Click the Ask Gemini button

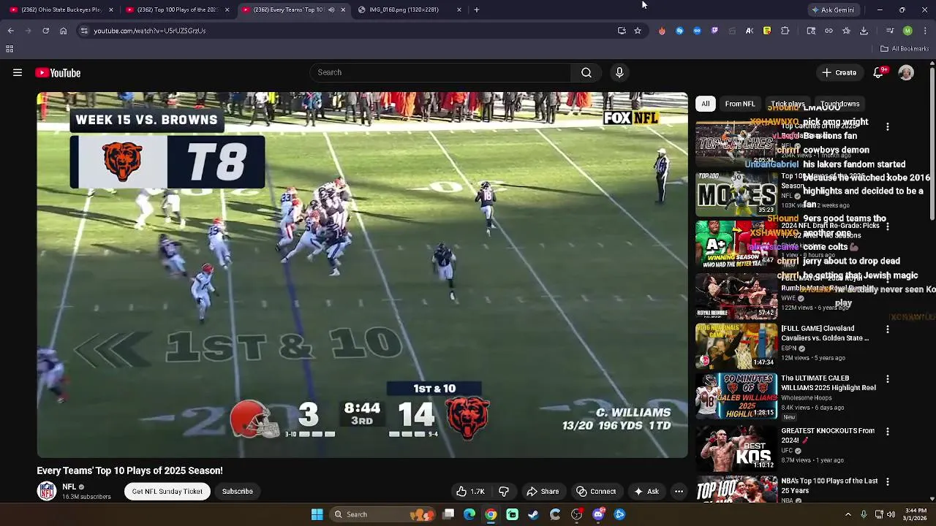click(x=834, y=9)
